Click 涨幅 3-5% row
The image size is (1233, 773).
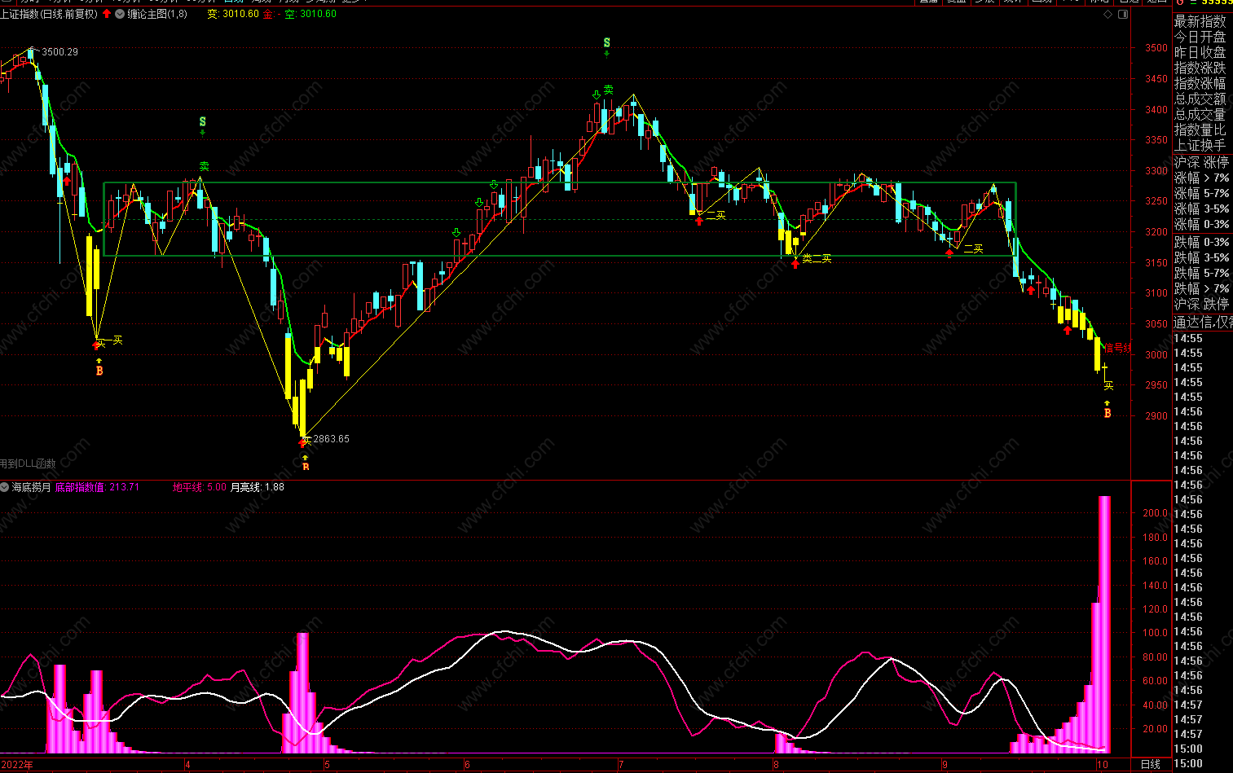1202,209
